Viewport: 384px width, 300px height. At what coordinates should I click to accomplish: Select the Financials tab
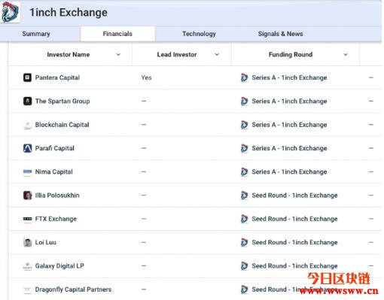(x=117, y=34)
